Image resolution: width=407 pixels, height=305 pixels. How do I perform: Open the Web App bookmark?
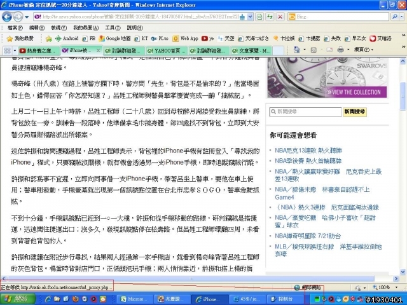(185, 39)
